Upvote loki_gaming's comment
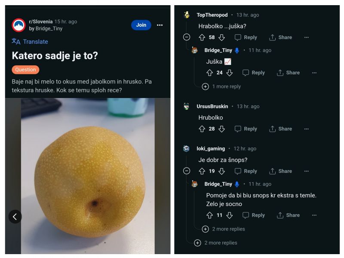This screenshot has height=258, width=344. (202, 171)
